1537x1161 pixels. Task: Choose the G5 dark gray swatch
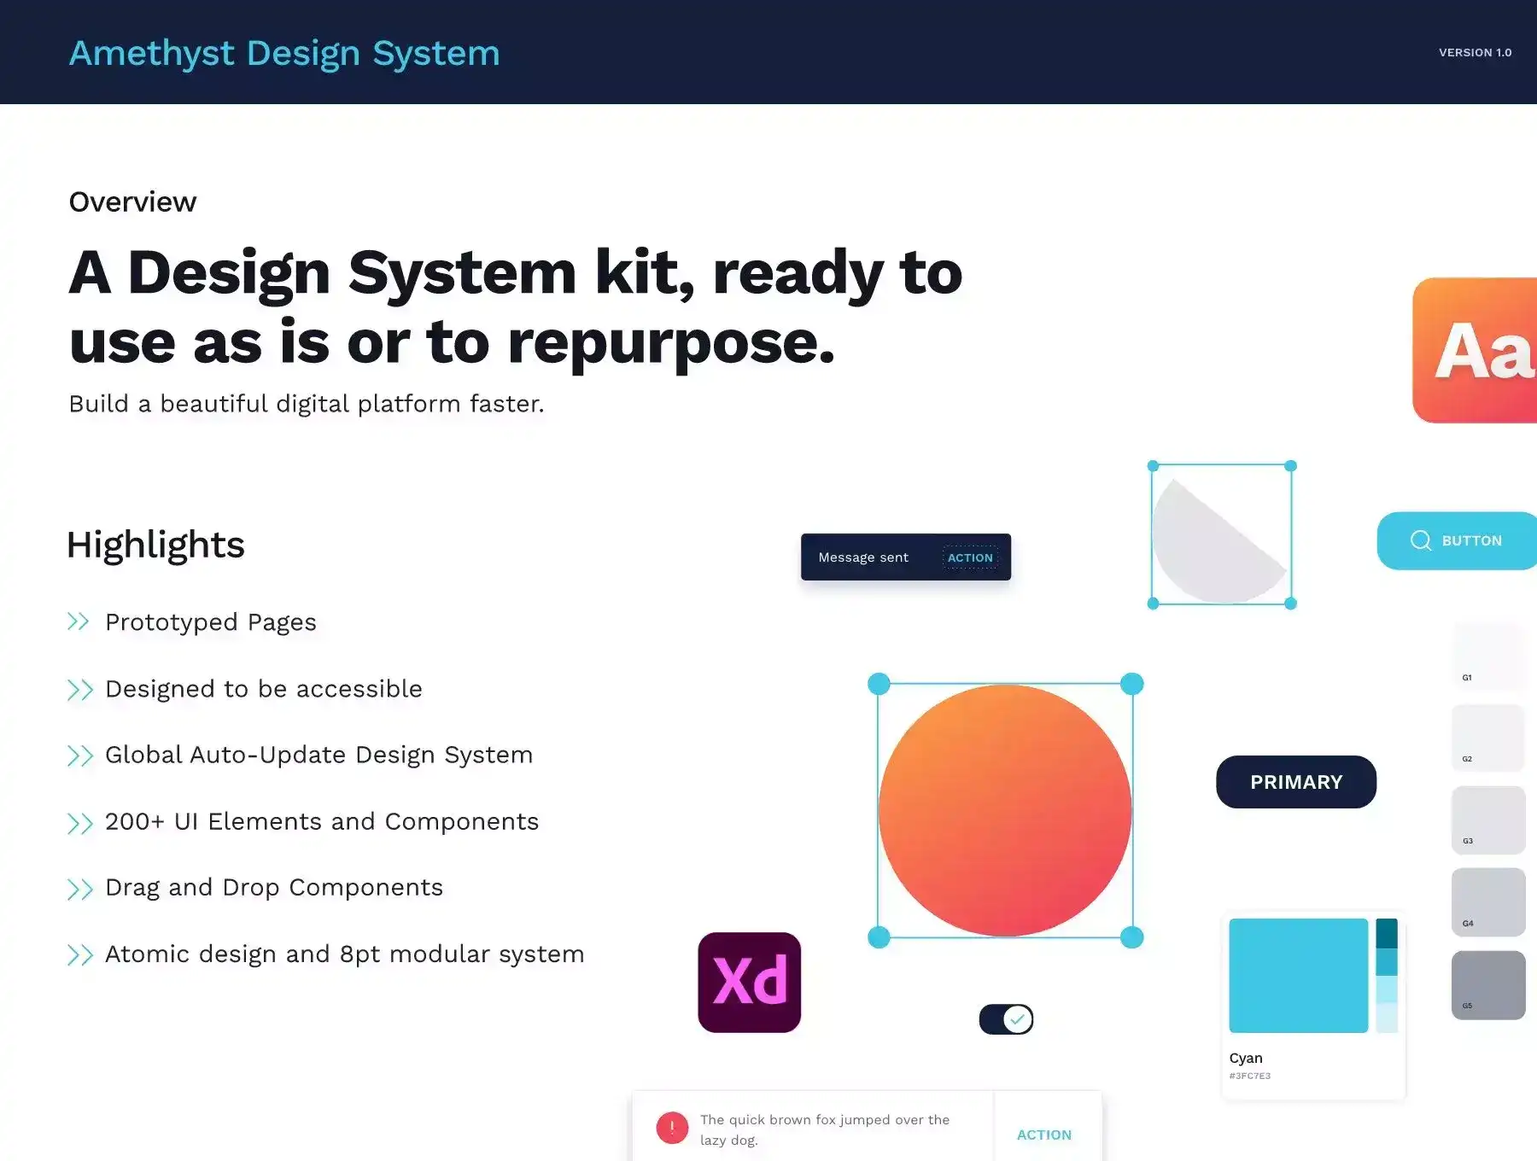(x=1488, y=984)
